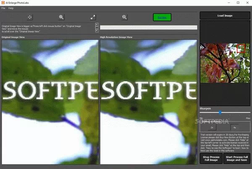This screenshot has width=252, height=169.
Task: Click Start Process Full Image and Save
Action: (237, 159)
